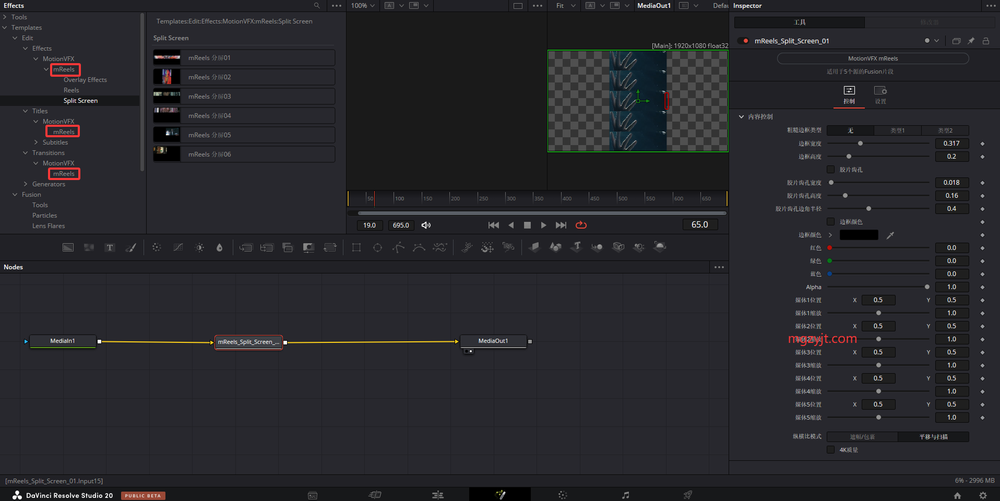This screenshot has width=1000, height=501.
Task: Add a pRender particle node
Action: pos(508,247)
